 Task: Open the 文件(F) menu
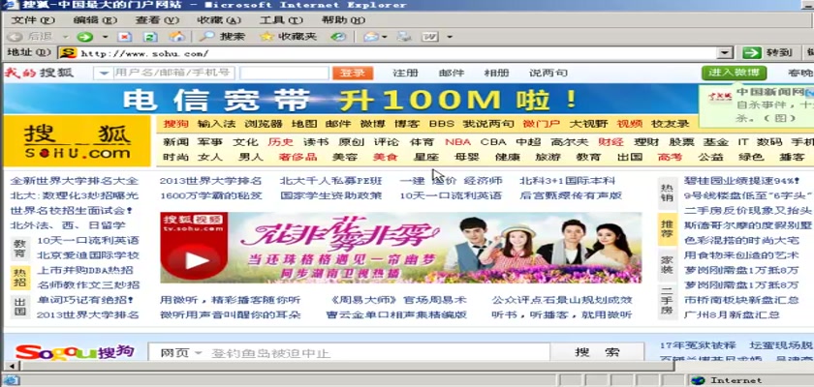[x=33, y=20]
